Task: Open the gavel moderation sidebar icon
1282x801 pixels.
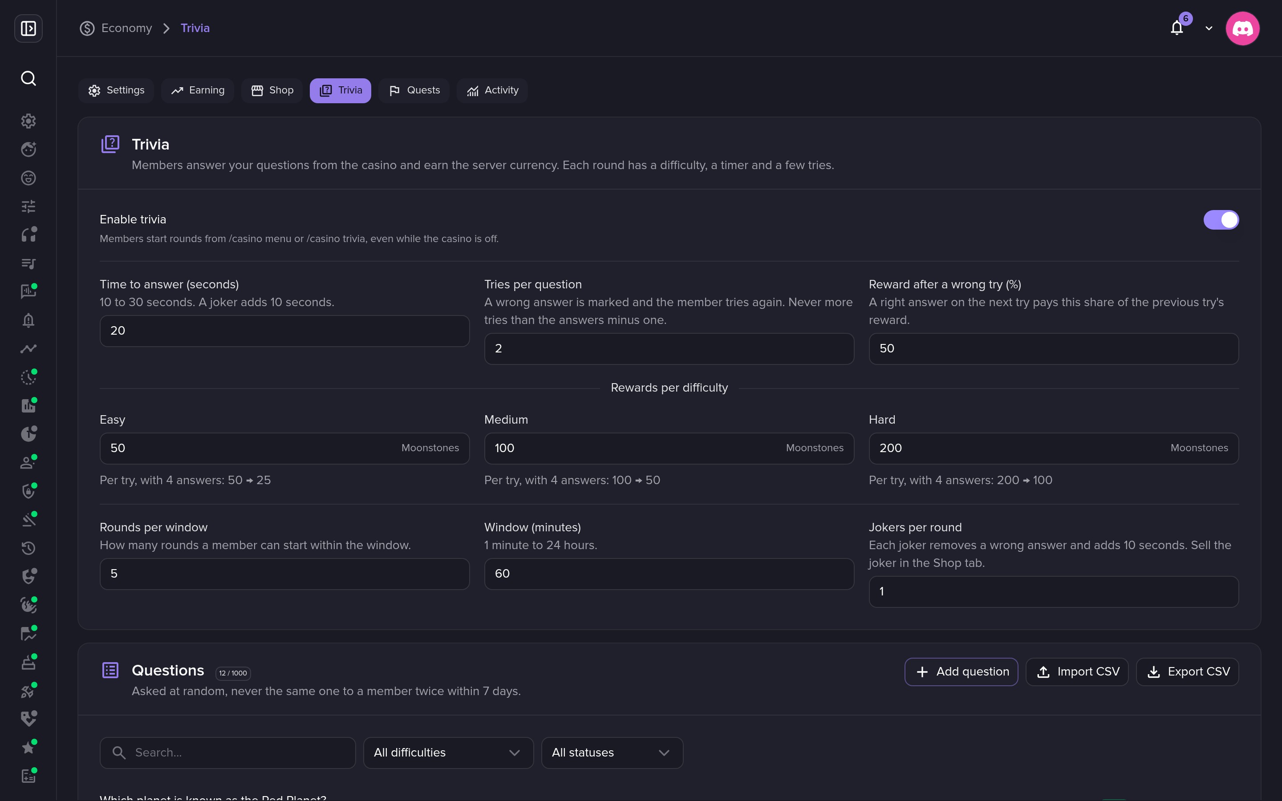Action: [x=28, y=520]
